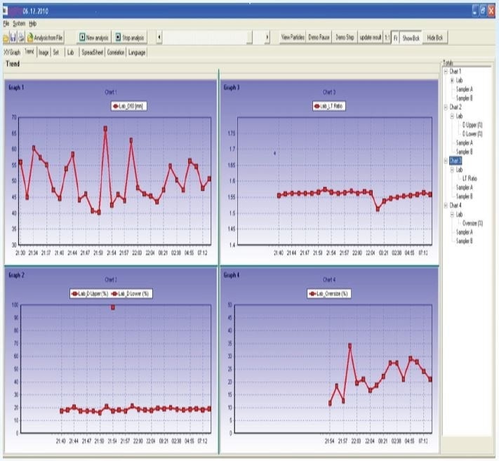The height and width of the screenshot is (461, 499).
Task: Click the Lab_D Upper (%) legend entry
Action: (x=91, y=293)
